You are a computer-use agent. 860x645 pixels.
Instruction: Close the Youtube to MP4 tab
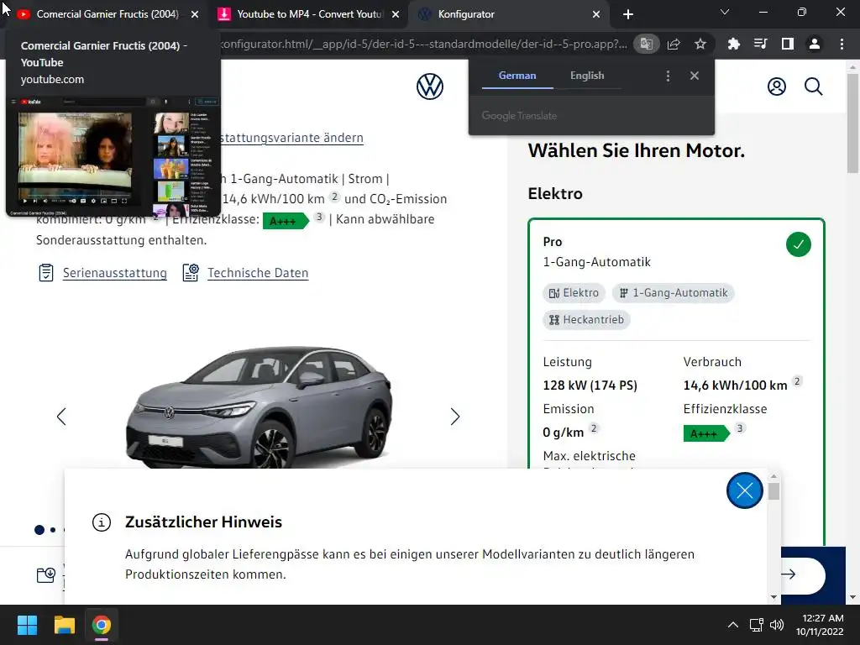[396, 14]
